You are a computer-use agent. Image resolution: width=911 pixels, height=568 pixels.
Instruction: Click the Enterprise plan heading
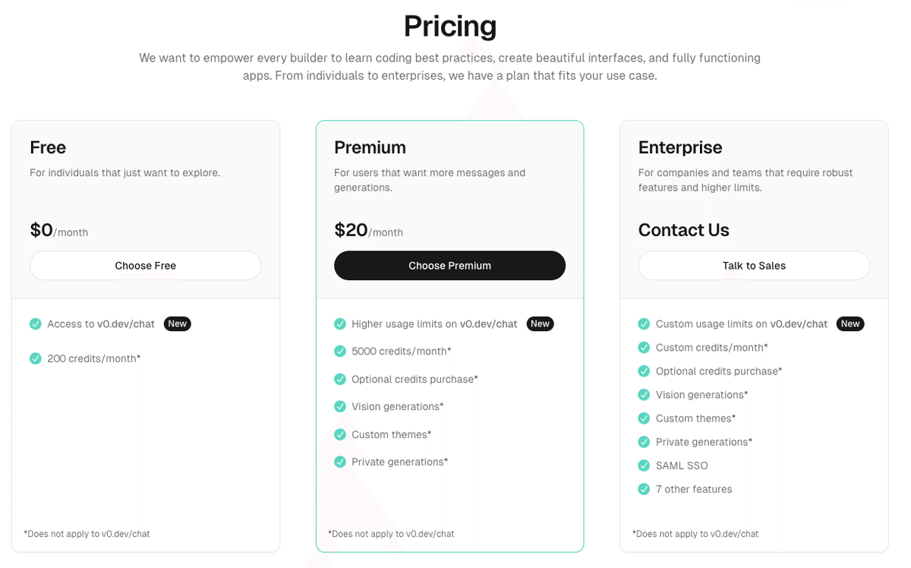pyautogui.click(x=680, y=147)
